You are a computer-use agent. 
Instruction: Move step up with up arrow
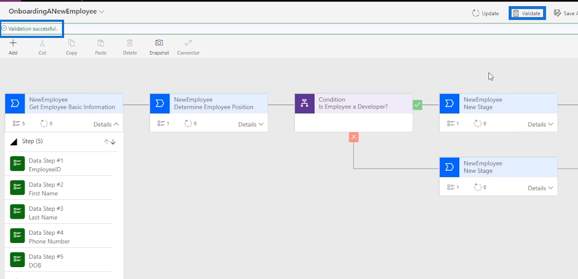point(106,142)
